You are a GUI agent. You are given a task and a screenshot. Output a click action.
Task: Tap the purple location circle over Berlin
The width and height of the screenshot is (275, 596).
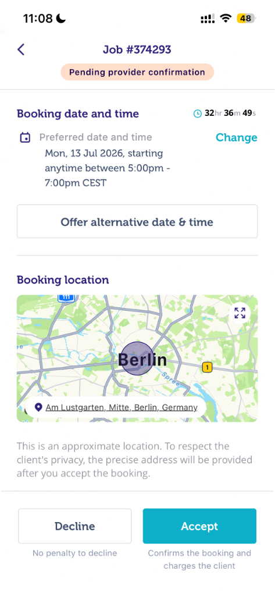[x=137, y=359]
